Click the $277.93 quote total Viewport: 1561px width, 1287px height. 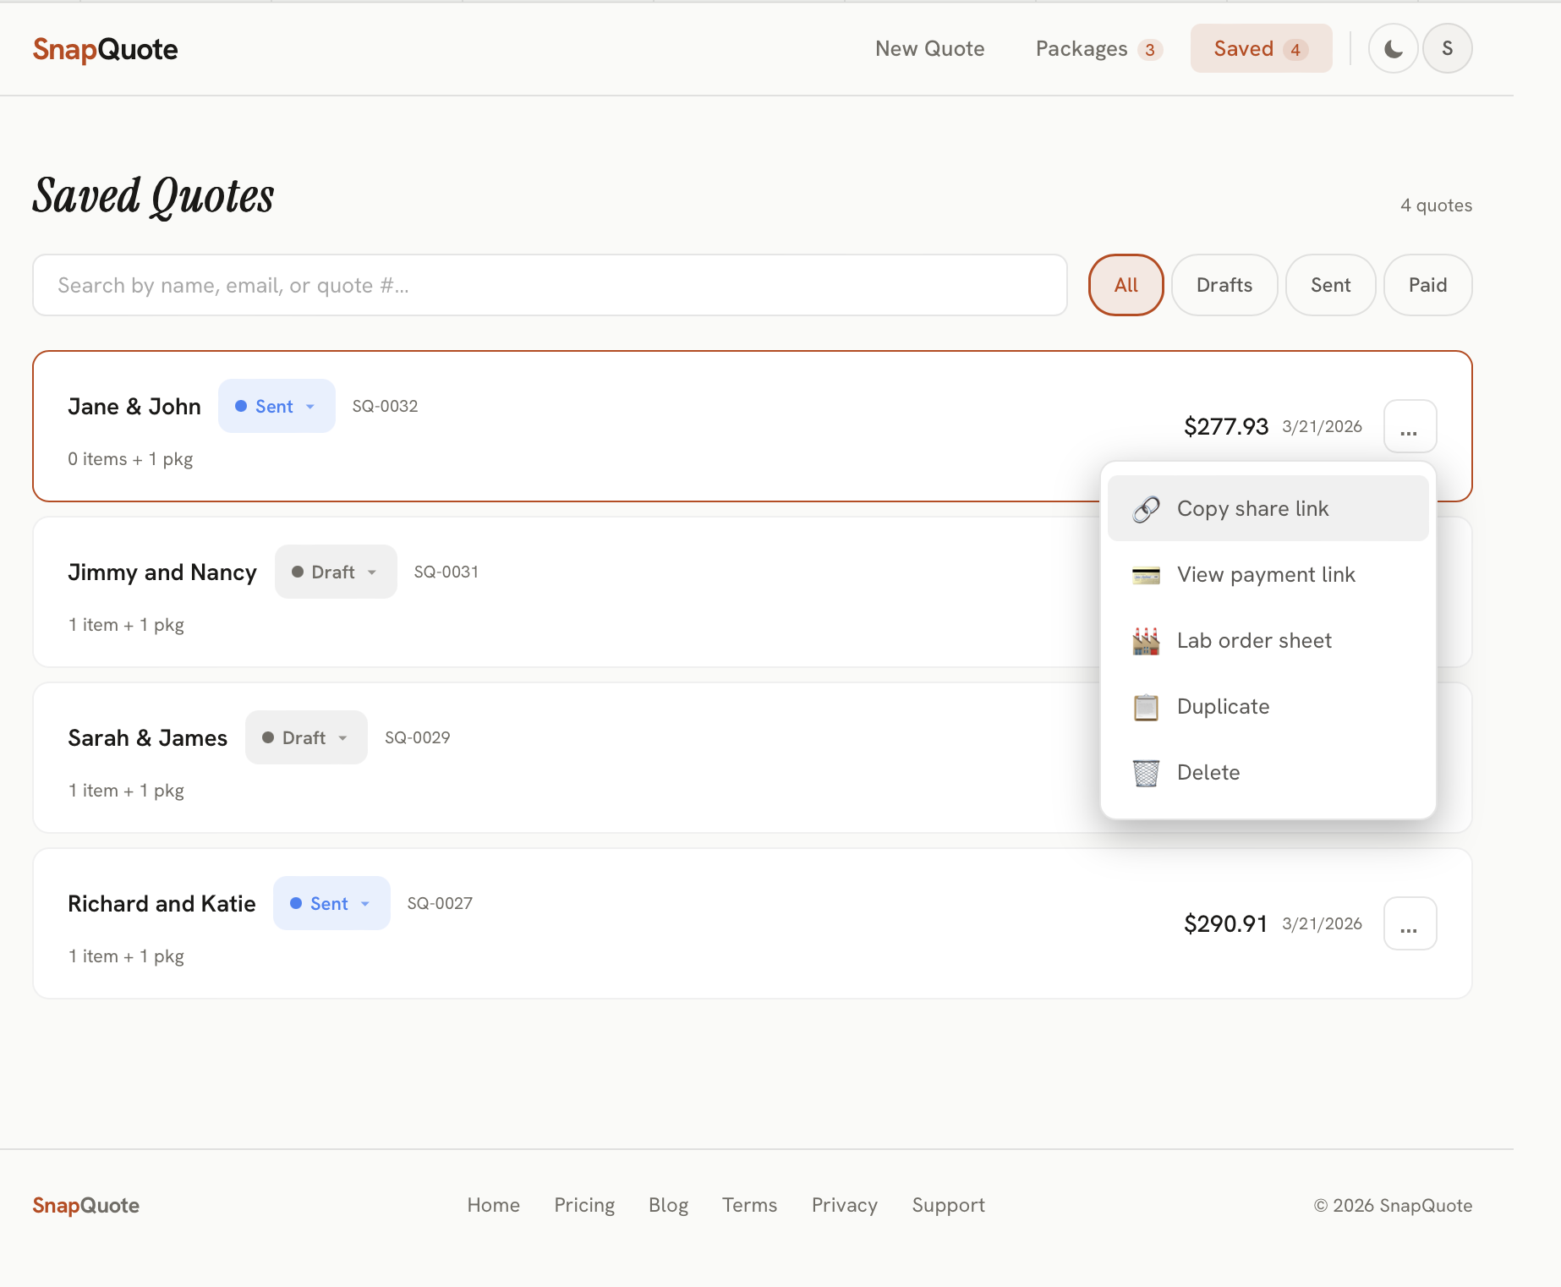pos(1226,426)
